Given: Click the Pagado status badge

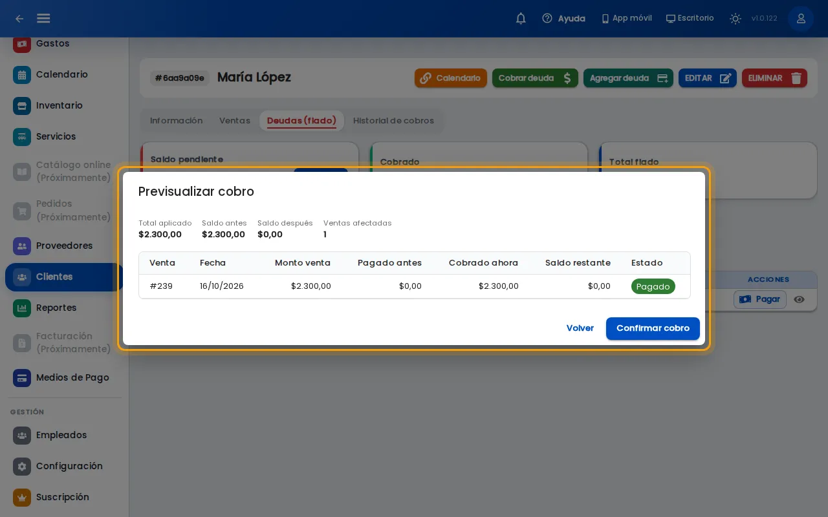Looking at the screenshot, I should [653, 286].
